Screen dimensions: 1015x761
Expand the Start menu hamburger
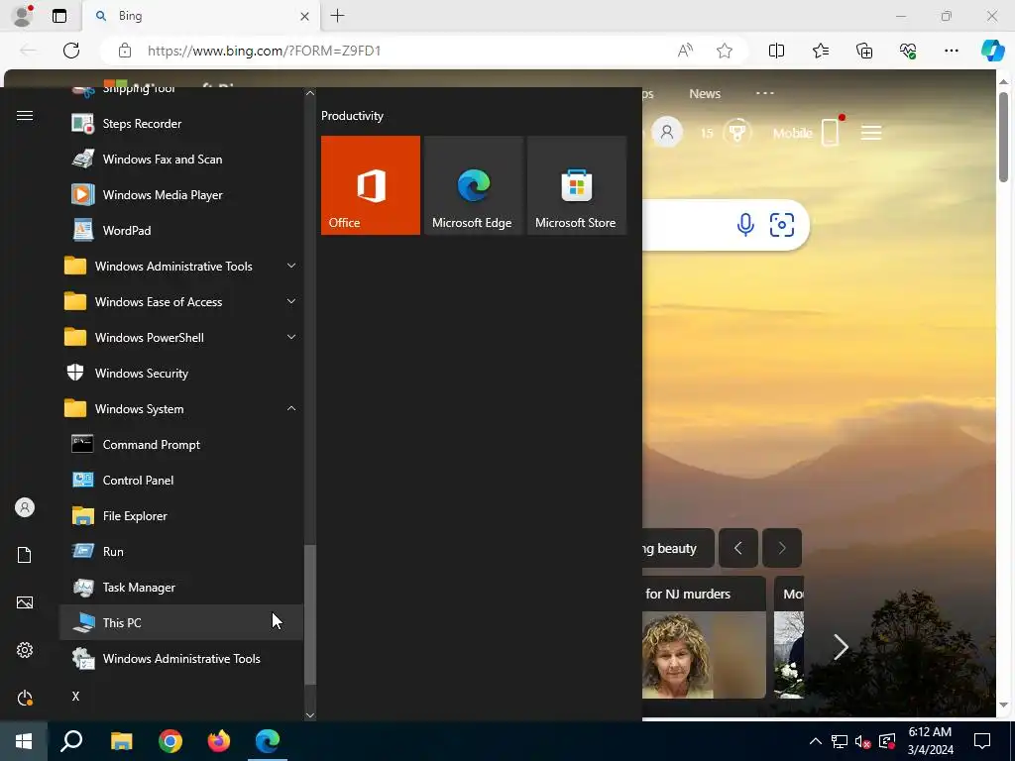pyautogui.click(x=25, y=116)
